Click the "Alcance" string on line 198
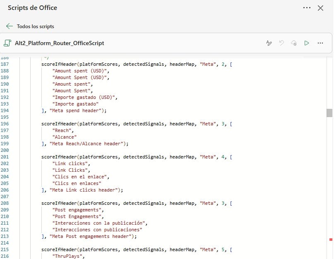This screenshot has width=334, height=259. 64,137
